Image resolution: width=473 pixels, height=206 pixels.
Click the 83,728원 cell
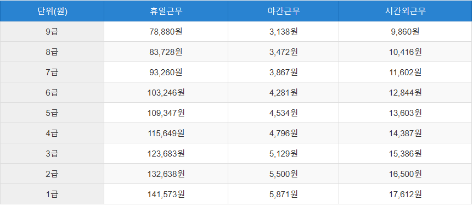coord(166,52)
